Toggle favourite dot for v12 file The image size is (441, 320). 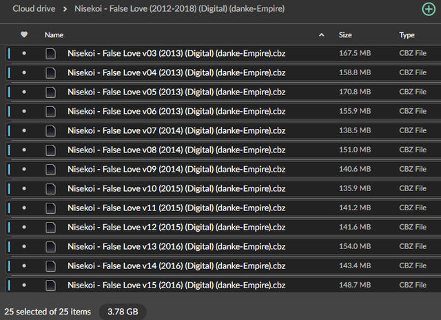point(24,227)
